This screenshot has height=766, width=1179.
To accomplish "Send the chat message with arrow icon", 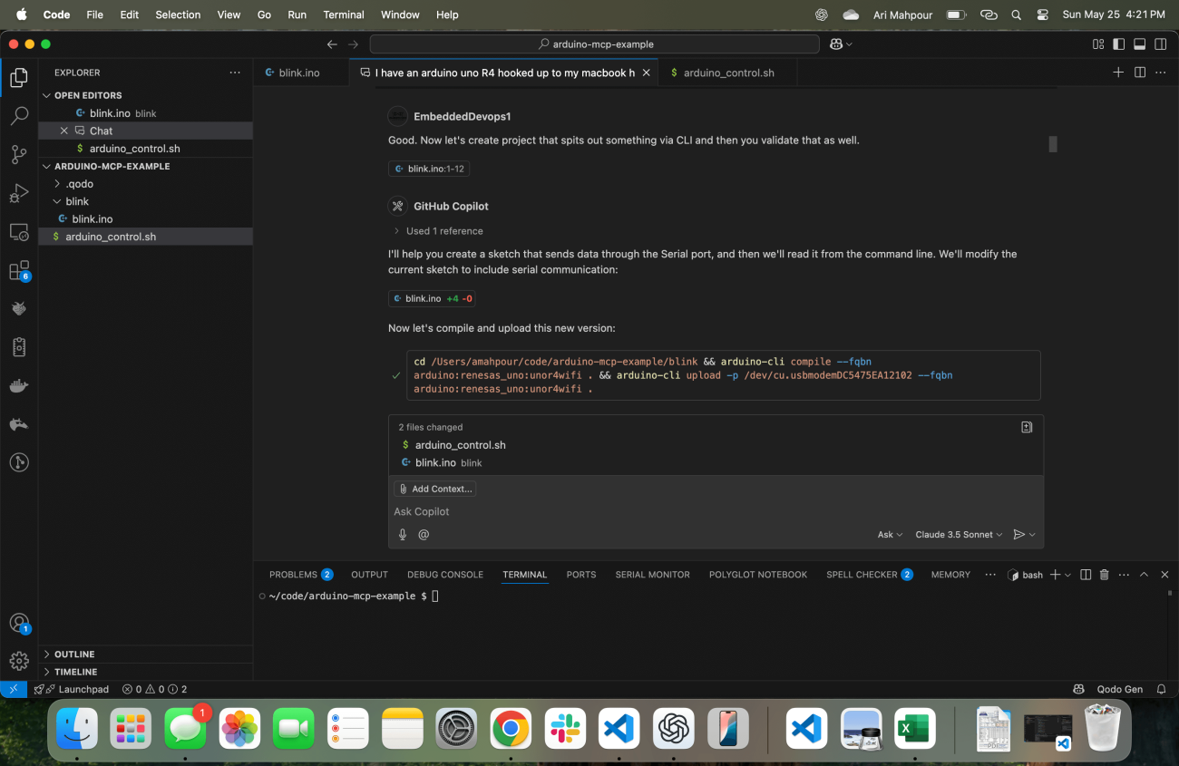I will click(x=1018, y=535).
